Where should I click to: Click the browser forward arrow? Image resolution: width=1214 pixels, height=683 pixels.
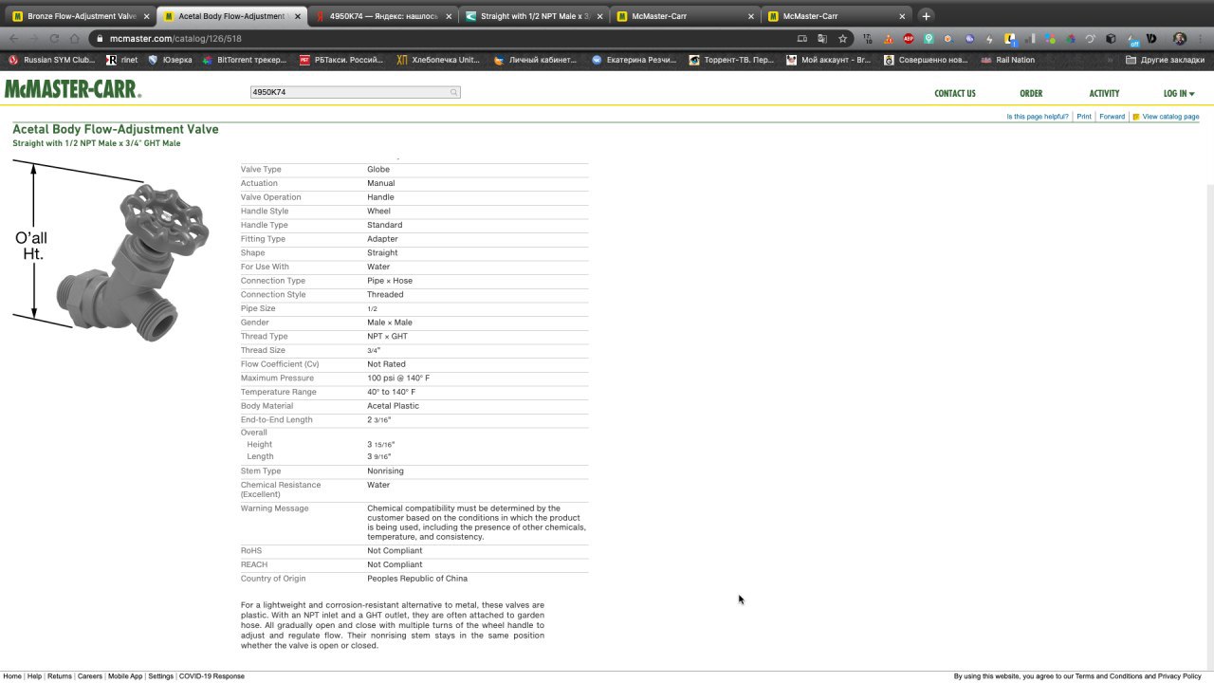click(33, 39)
